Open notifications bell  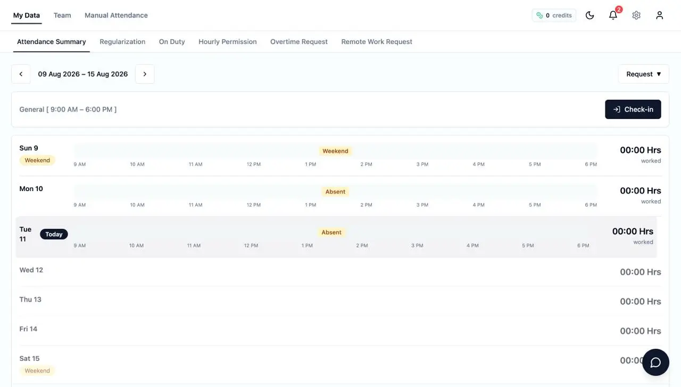pyautogui.click(x=613, y=15)
